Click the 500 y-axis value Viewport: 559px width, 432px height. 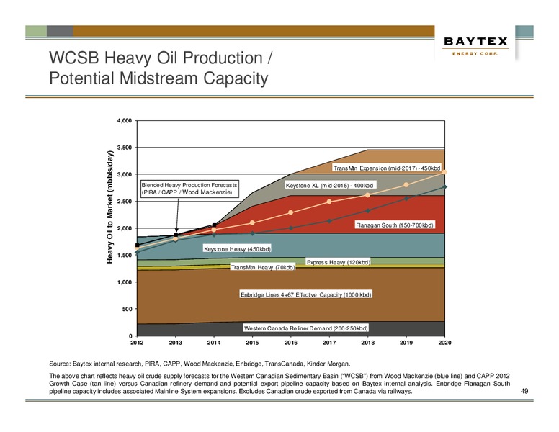[128, 309]
